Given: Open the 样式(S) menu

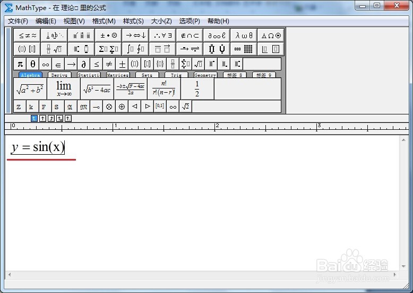Looking at the screenshot, I should point(133,21).
